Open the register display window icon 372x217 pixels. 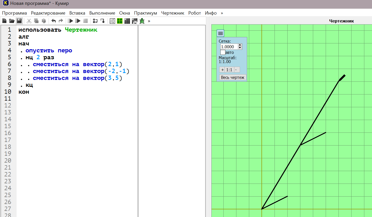click(x=112, y=21)
